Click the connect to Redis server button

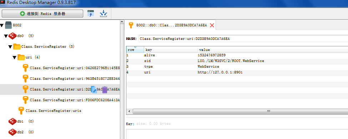click(x=42, y=14)
